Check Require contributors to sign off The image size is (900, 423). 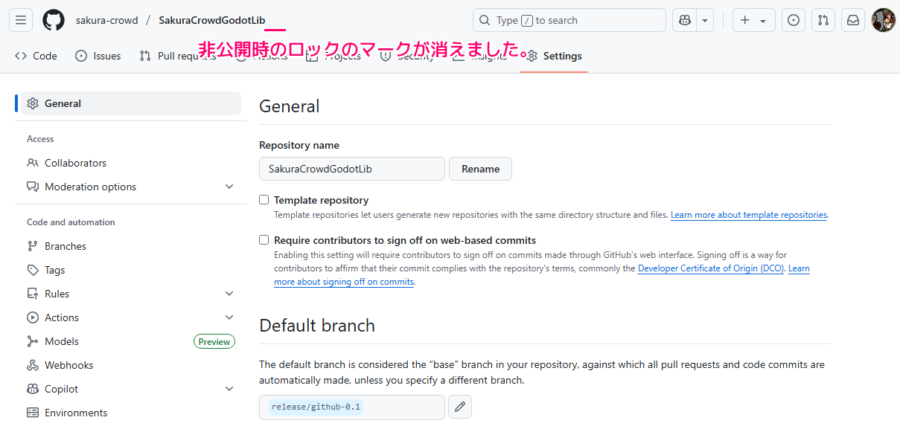click(264, 240)
